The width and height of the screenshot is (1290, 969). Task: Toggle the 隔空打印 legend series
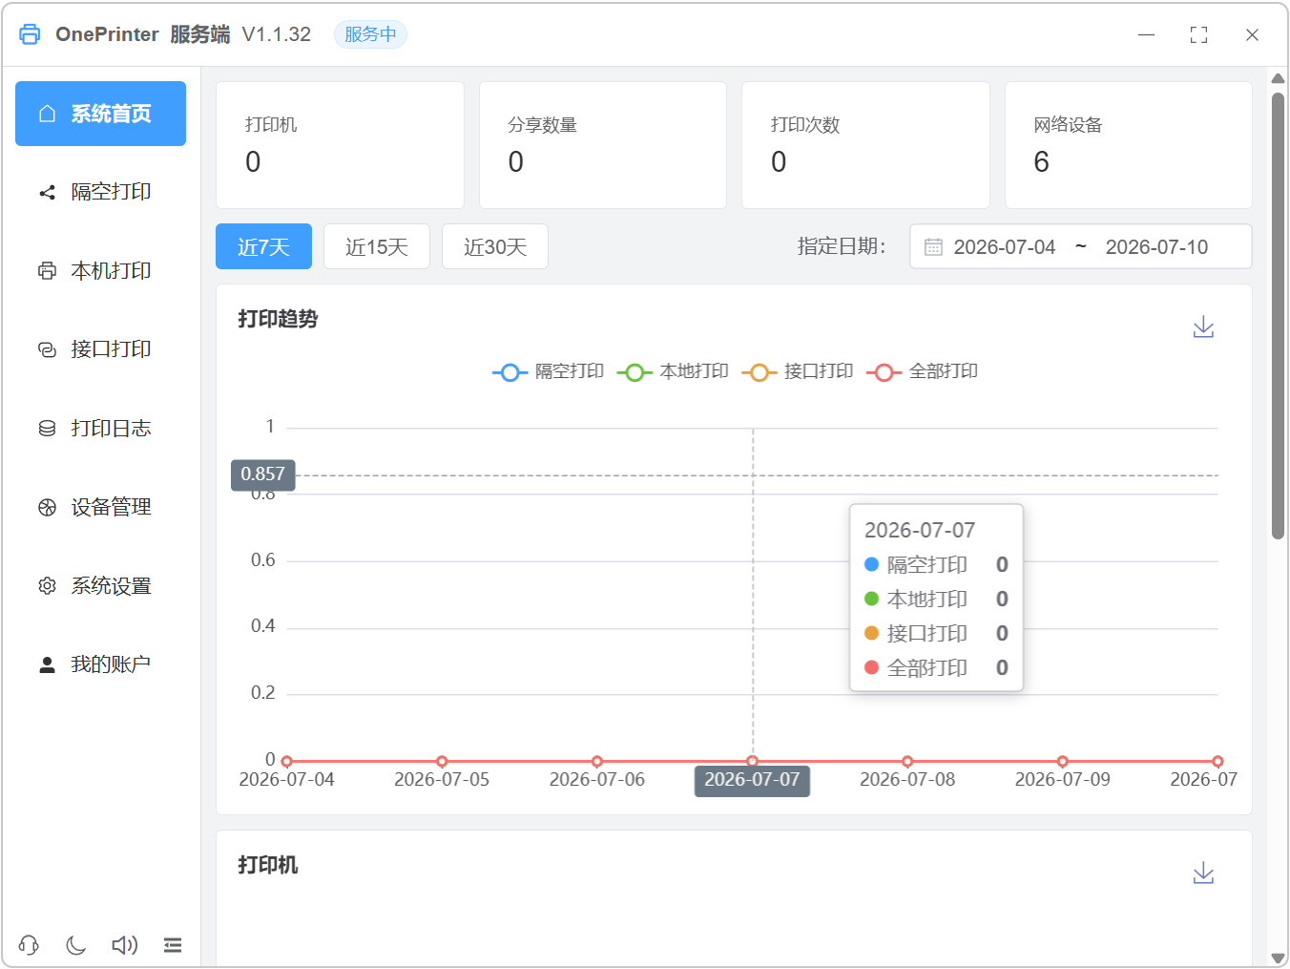click(x=549, y=371)
